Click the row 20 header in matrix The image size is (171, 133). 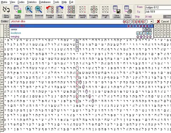tap(2, 129)
